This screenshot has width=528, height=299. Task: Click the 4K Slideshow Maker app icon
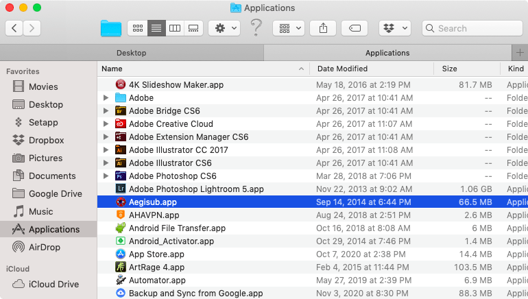click(x=121, y=84)
